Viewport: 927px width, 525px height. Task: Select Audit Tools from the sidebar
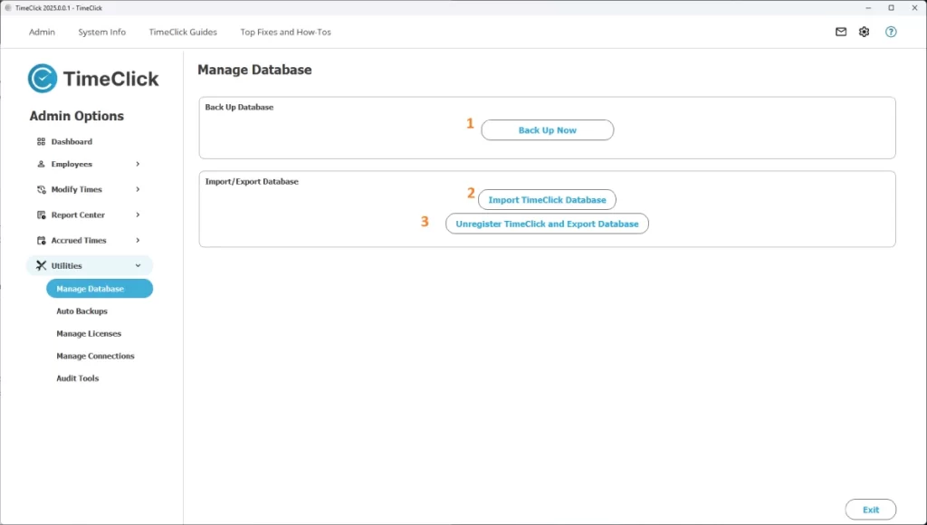coord(78,378)
